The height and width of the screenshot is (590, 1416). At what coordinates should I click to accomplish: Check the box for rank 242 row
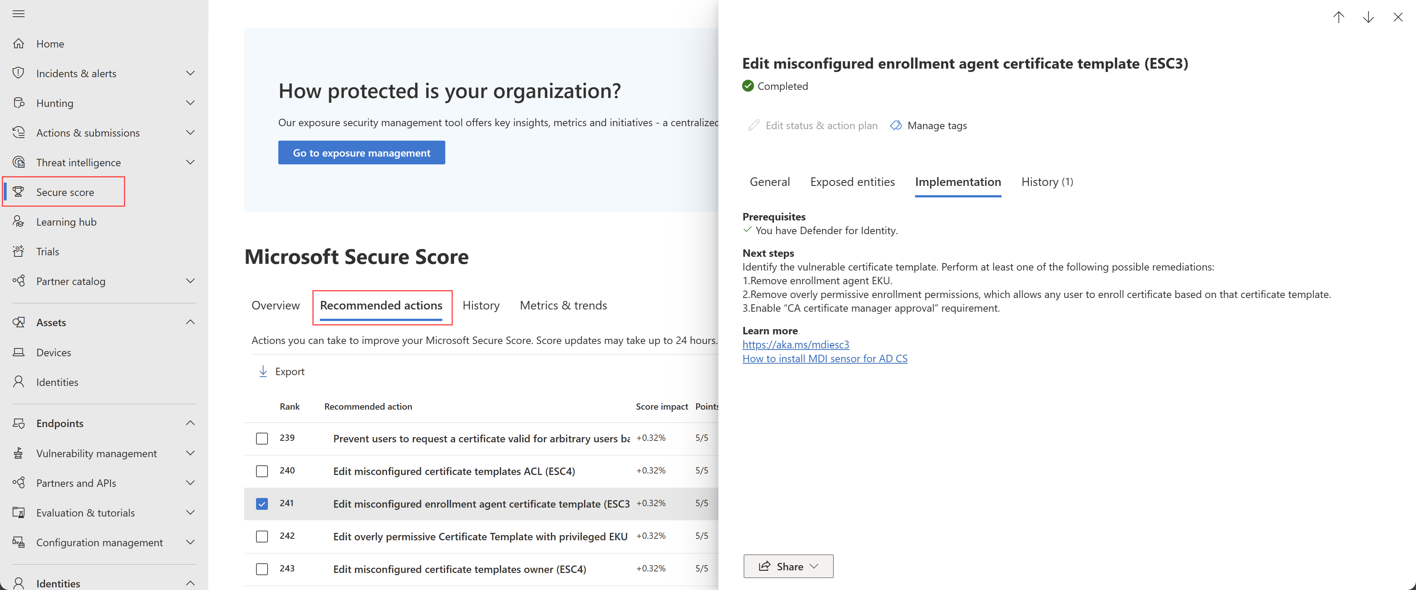(x=262, y=536)
